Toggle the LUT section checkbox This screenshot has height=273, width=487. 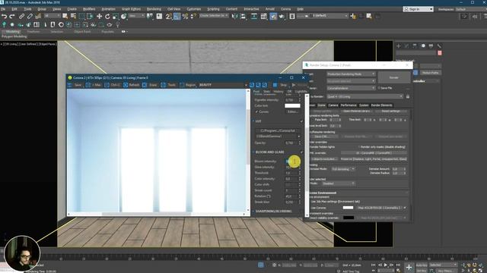pyautogui.click(x=301, y=121)
